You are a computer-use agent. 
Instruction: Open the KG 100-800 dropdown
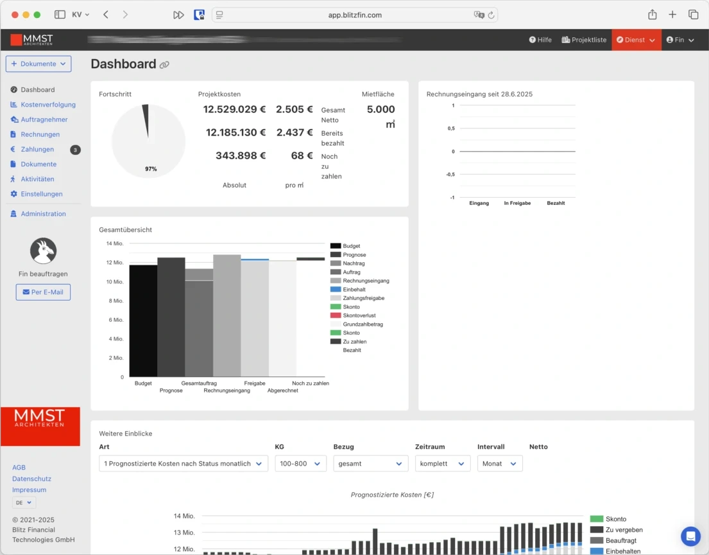point(300,463)
